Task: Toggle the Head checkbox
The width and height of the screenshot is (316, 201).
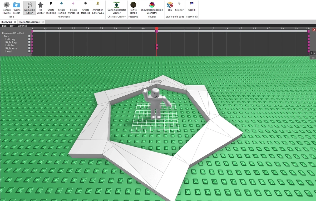Action: [29, 52]
